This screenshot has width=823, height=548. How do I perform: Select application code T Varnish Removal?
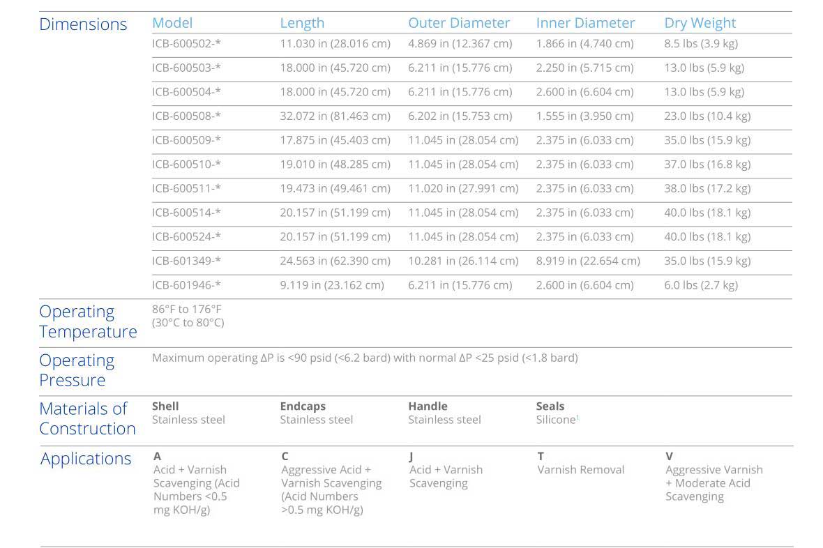pos(580,470)
